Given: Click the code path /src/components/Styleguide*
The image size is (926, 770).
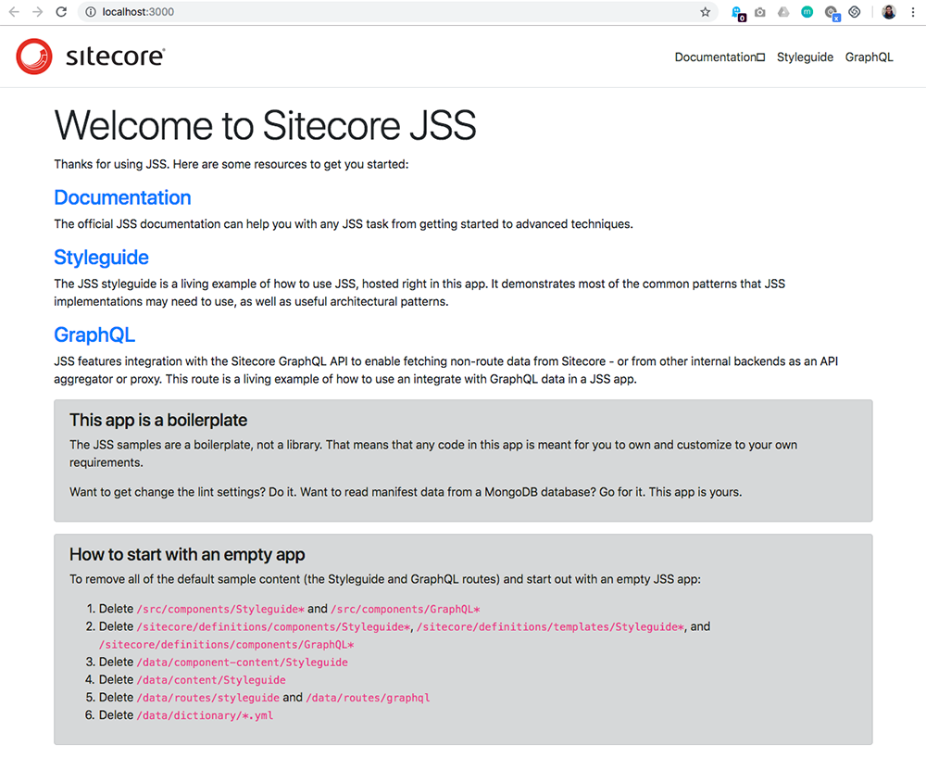Looking at the screenshot, I should [221, 610].
